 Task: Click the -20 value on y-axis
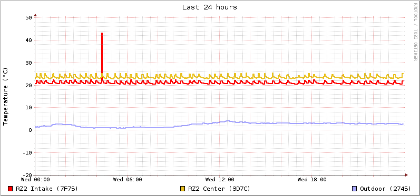pyautogui.click(x=27, y=175)
